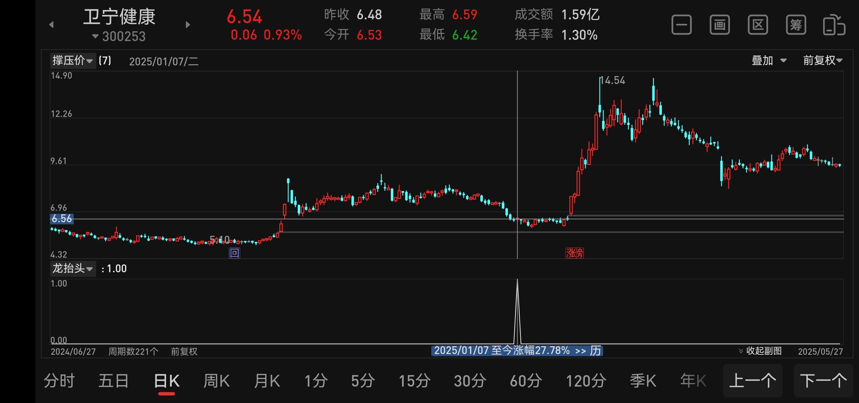Switch to the 周K weekly tab
Viewport: 859px width, 403px height.
tap(217, 381)
